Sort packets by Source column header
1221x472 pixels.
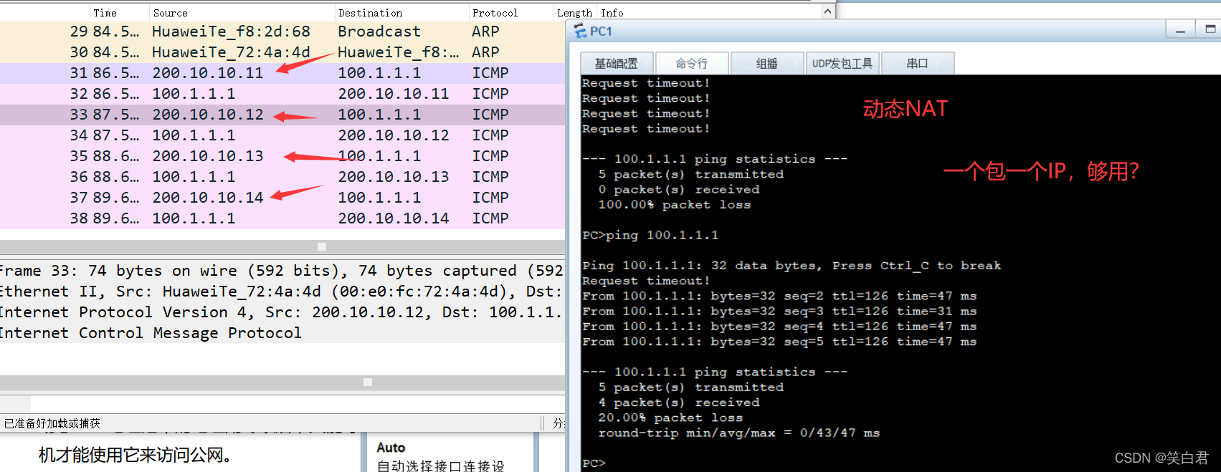point(171,13)
